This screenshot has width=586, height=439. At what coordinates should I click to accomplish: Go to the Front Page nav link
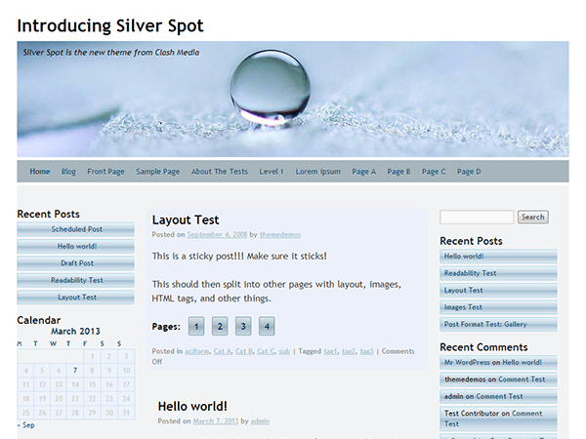click(105, 172)
